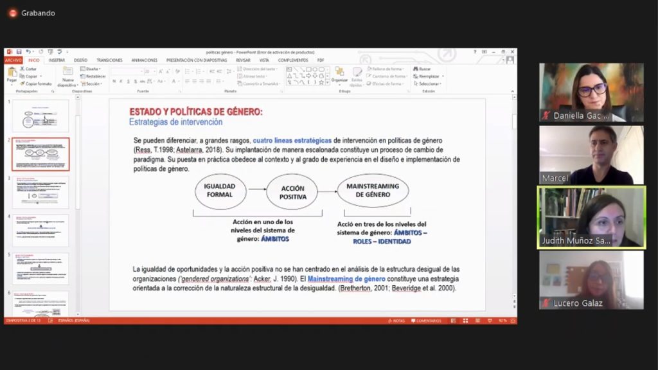Click the Buscar binoculars icon
This screenshot has width=658, height=370.
[x=415, y=69]
